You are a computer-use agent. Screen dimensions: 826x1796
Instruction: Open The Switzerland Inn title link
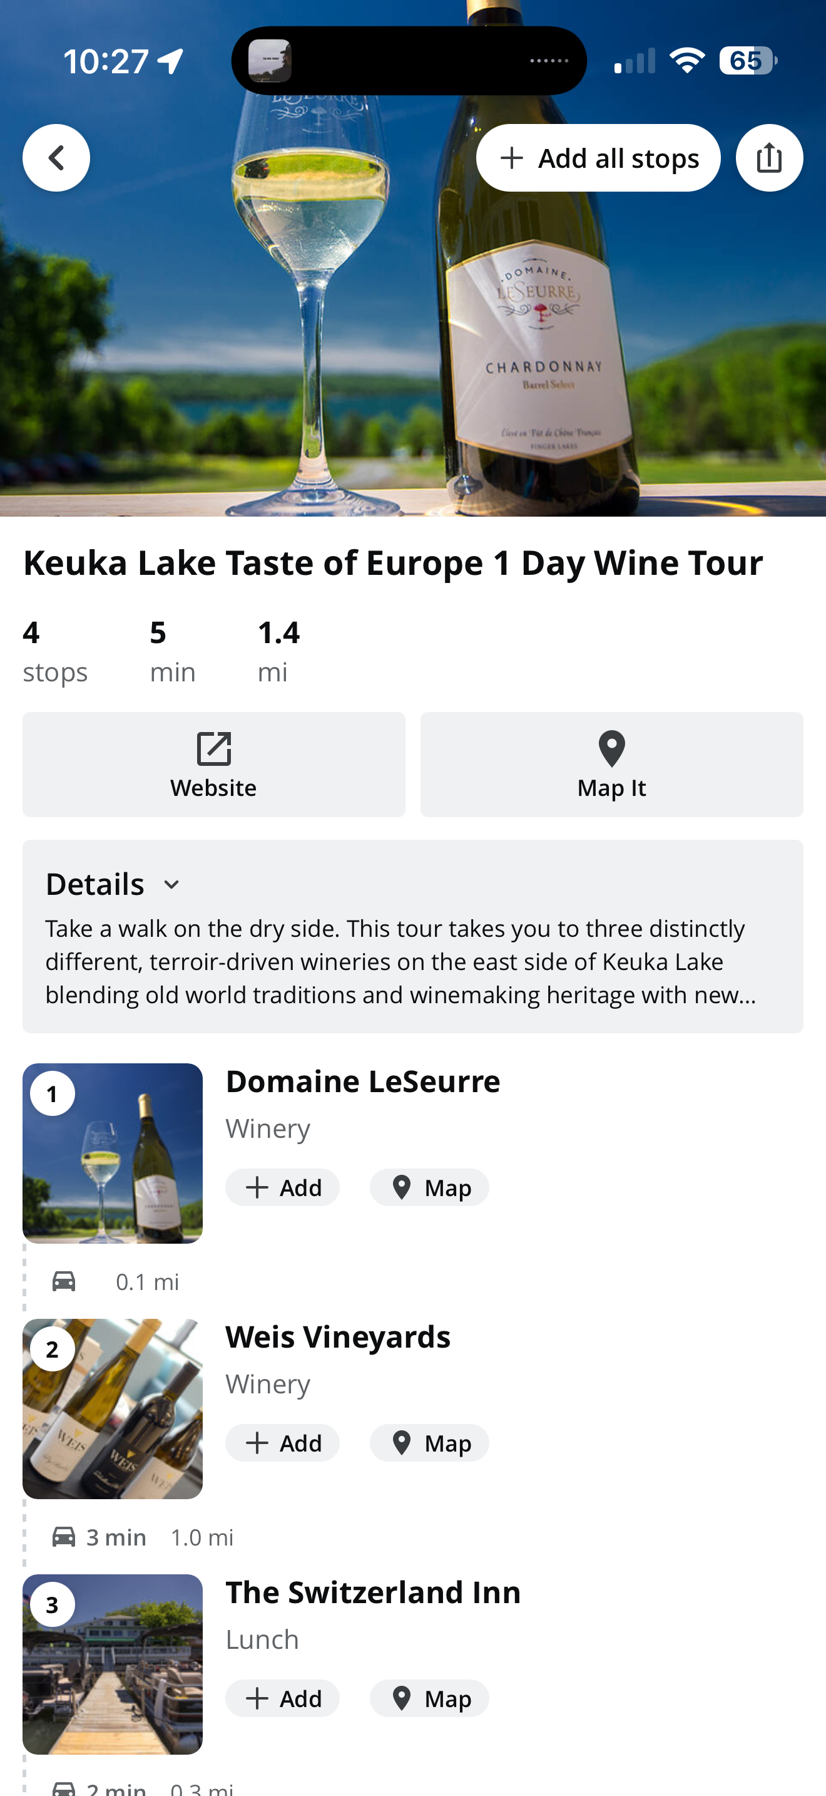[372, 1592]
